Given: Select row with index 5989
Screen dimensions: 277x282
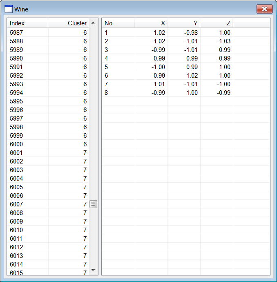Looking at the screenshot, I should [x=48, y=49].
